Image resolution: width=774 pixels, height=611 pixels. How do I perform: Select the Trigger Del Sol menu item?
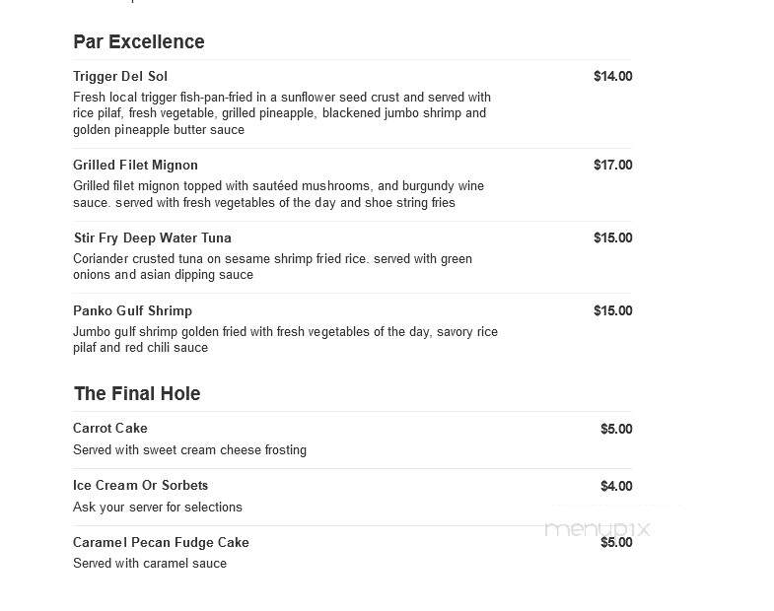pyautogui.click(x=120, y=77)
